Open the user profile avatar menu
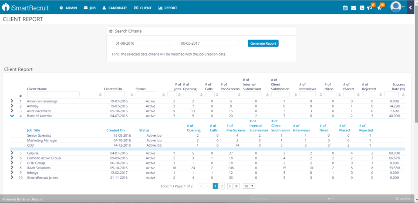Image resolution: width=418 pixels, height=203 pixels. tap(397, 7)
